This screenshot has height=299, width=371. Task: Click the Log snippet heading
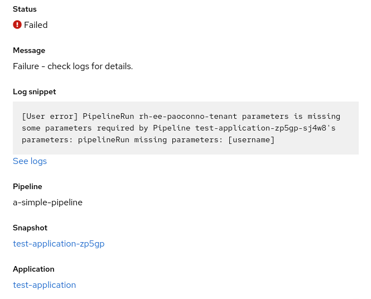[35, 91]
